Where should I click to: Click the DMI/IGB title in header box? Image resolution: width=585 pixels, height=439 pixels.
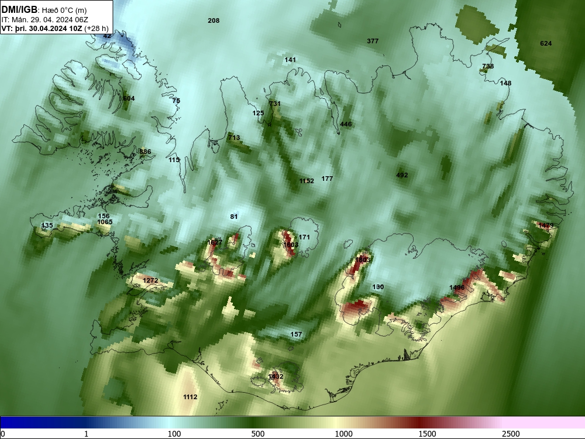tap(19, 10)
